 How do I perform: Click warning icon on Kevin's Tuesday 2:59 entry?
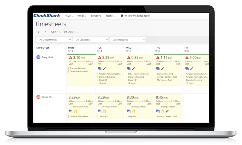(x=100, y=57)
